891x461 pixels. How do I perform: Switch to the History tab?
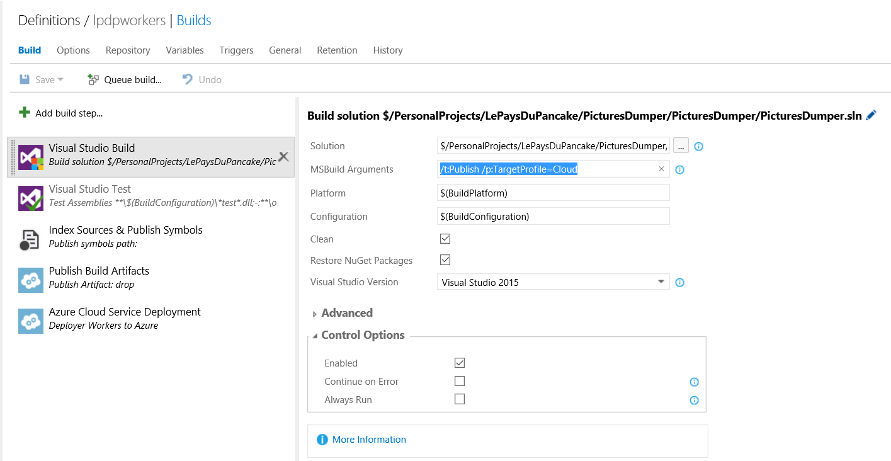[388, 50]
